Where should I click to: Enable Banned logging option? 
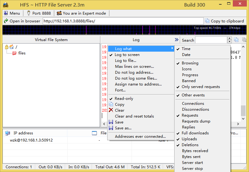(x=203, y=81)
